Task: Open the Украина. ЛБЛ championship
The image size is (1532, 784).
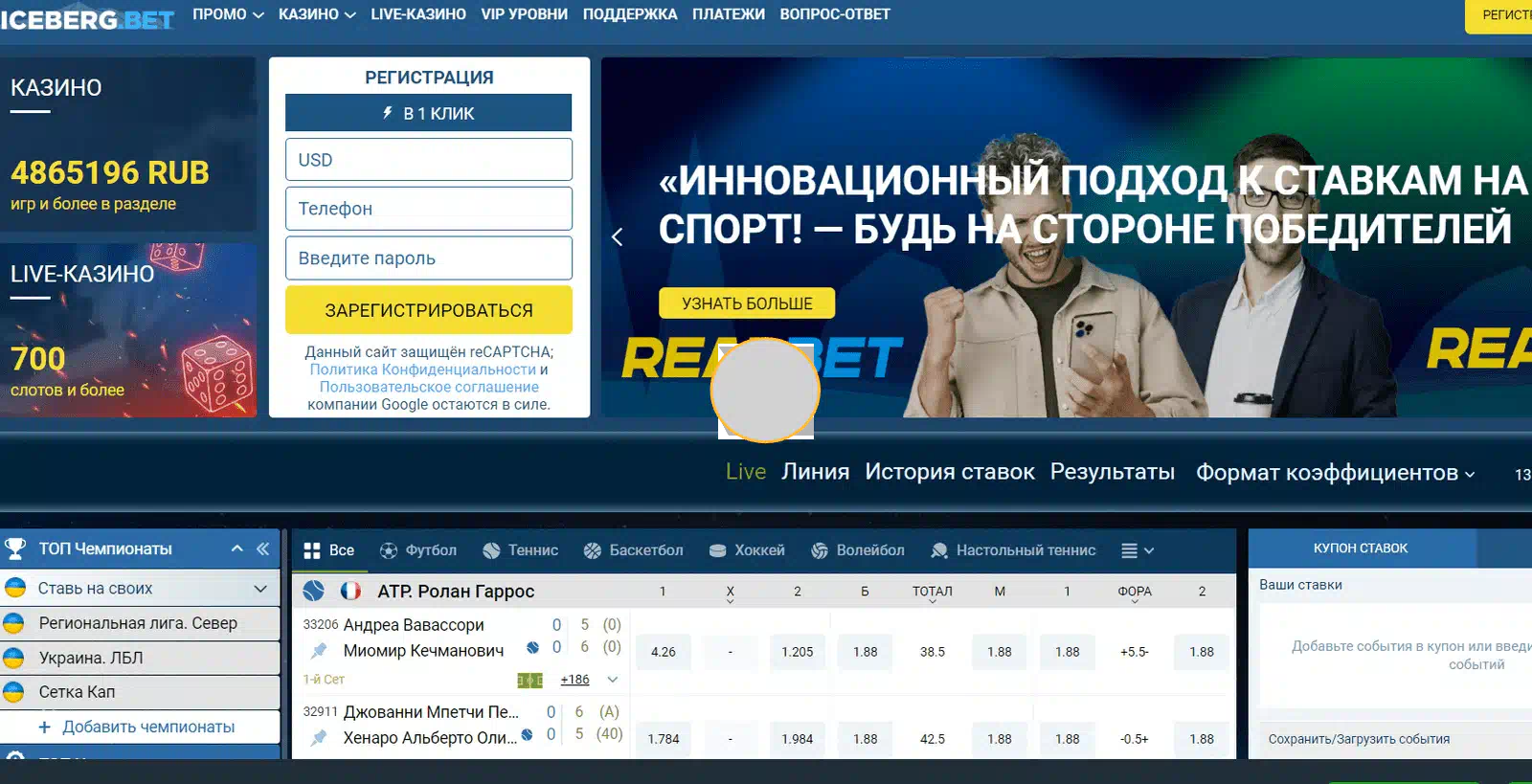Action: click(x=141, y=658)
